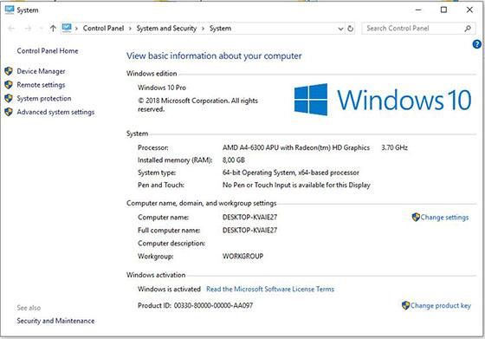Click the shield icon beside System protection
The width and height of the screenshot is (485, 339).
click(9, 99)
